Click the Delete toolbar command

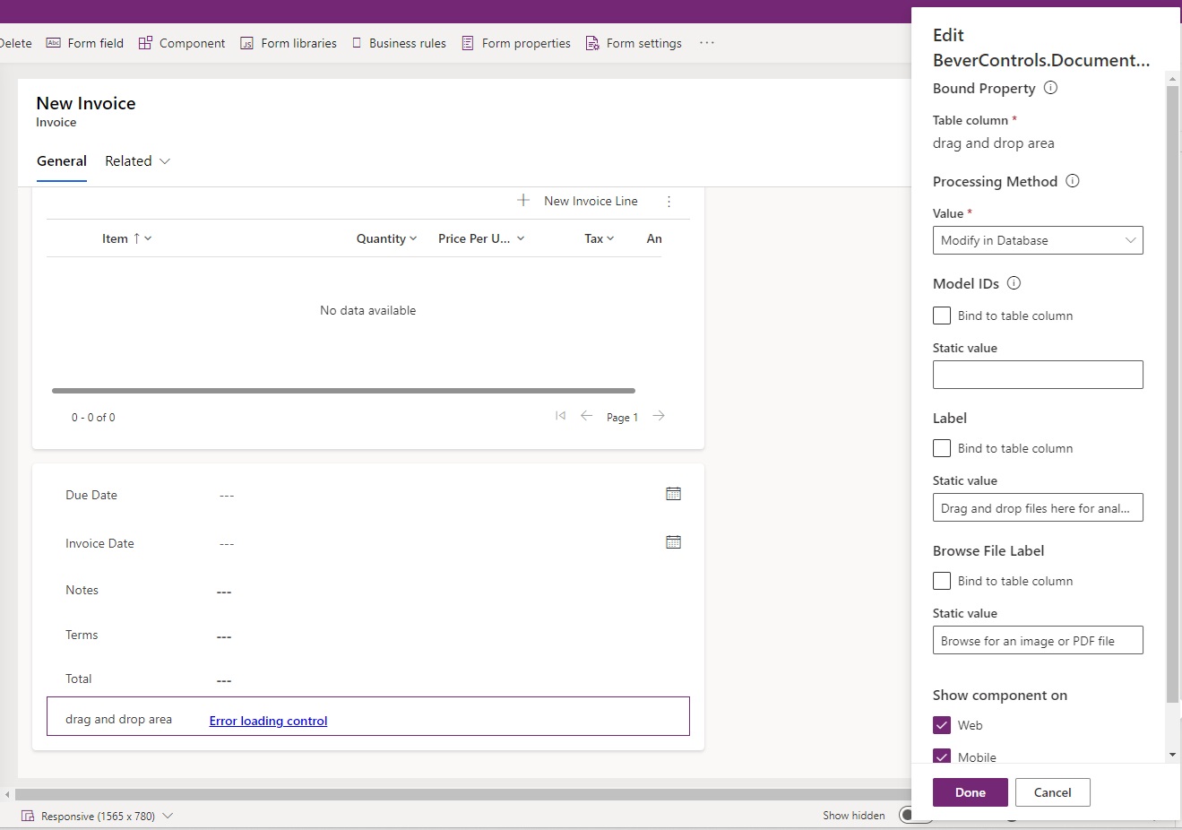[x=15, y=43]
